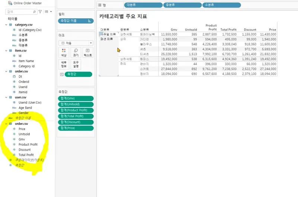
Task: Select the Itemid field
Action: tap(23, 92)
